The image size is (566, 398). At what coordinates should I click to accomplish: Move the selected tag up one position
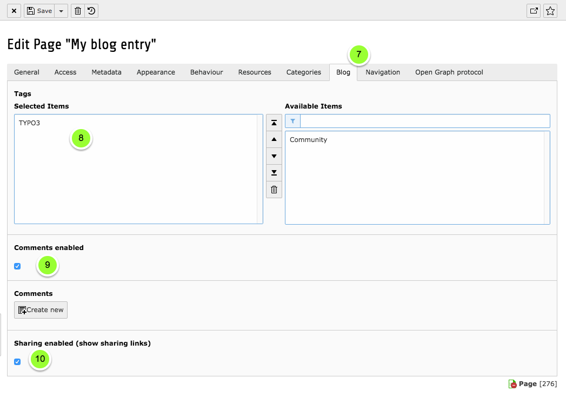point(274,139)
